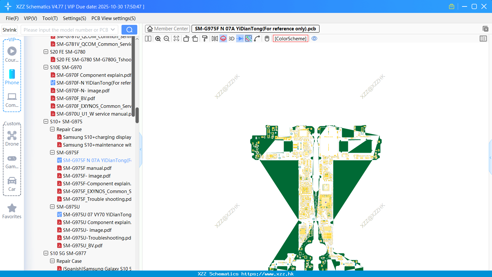492x277 pixels.
Task: Click the PDF icon beside SM-G975F- image.pdf
Action: 59,176
